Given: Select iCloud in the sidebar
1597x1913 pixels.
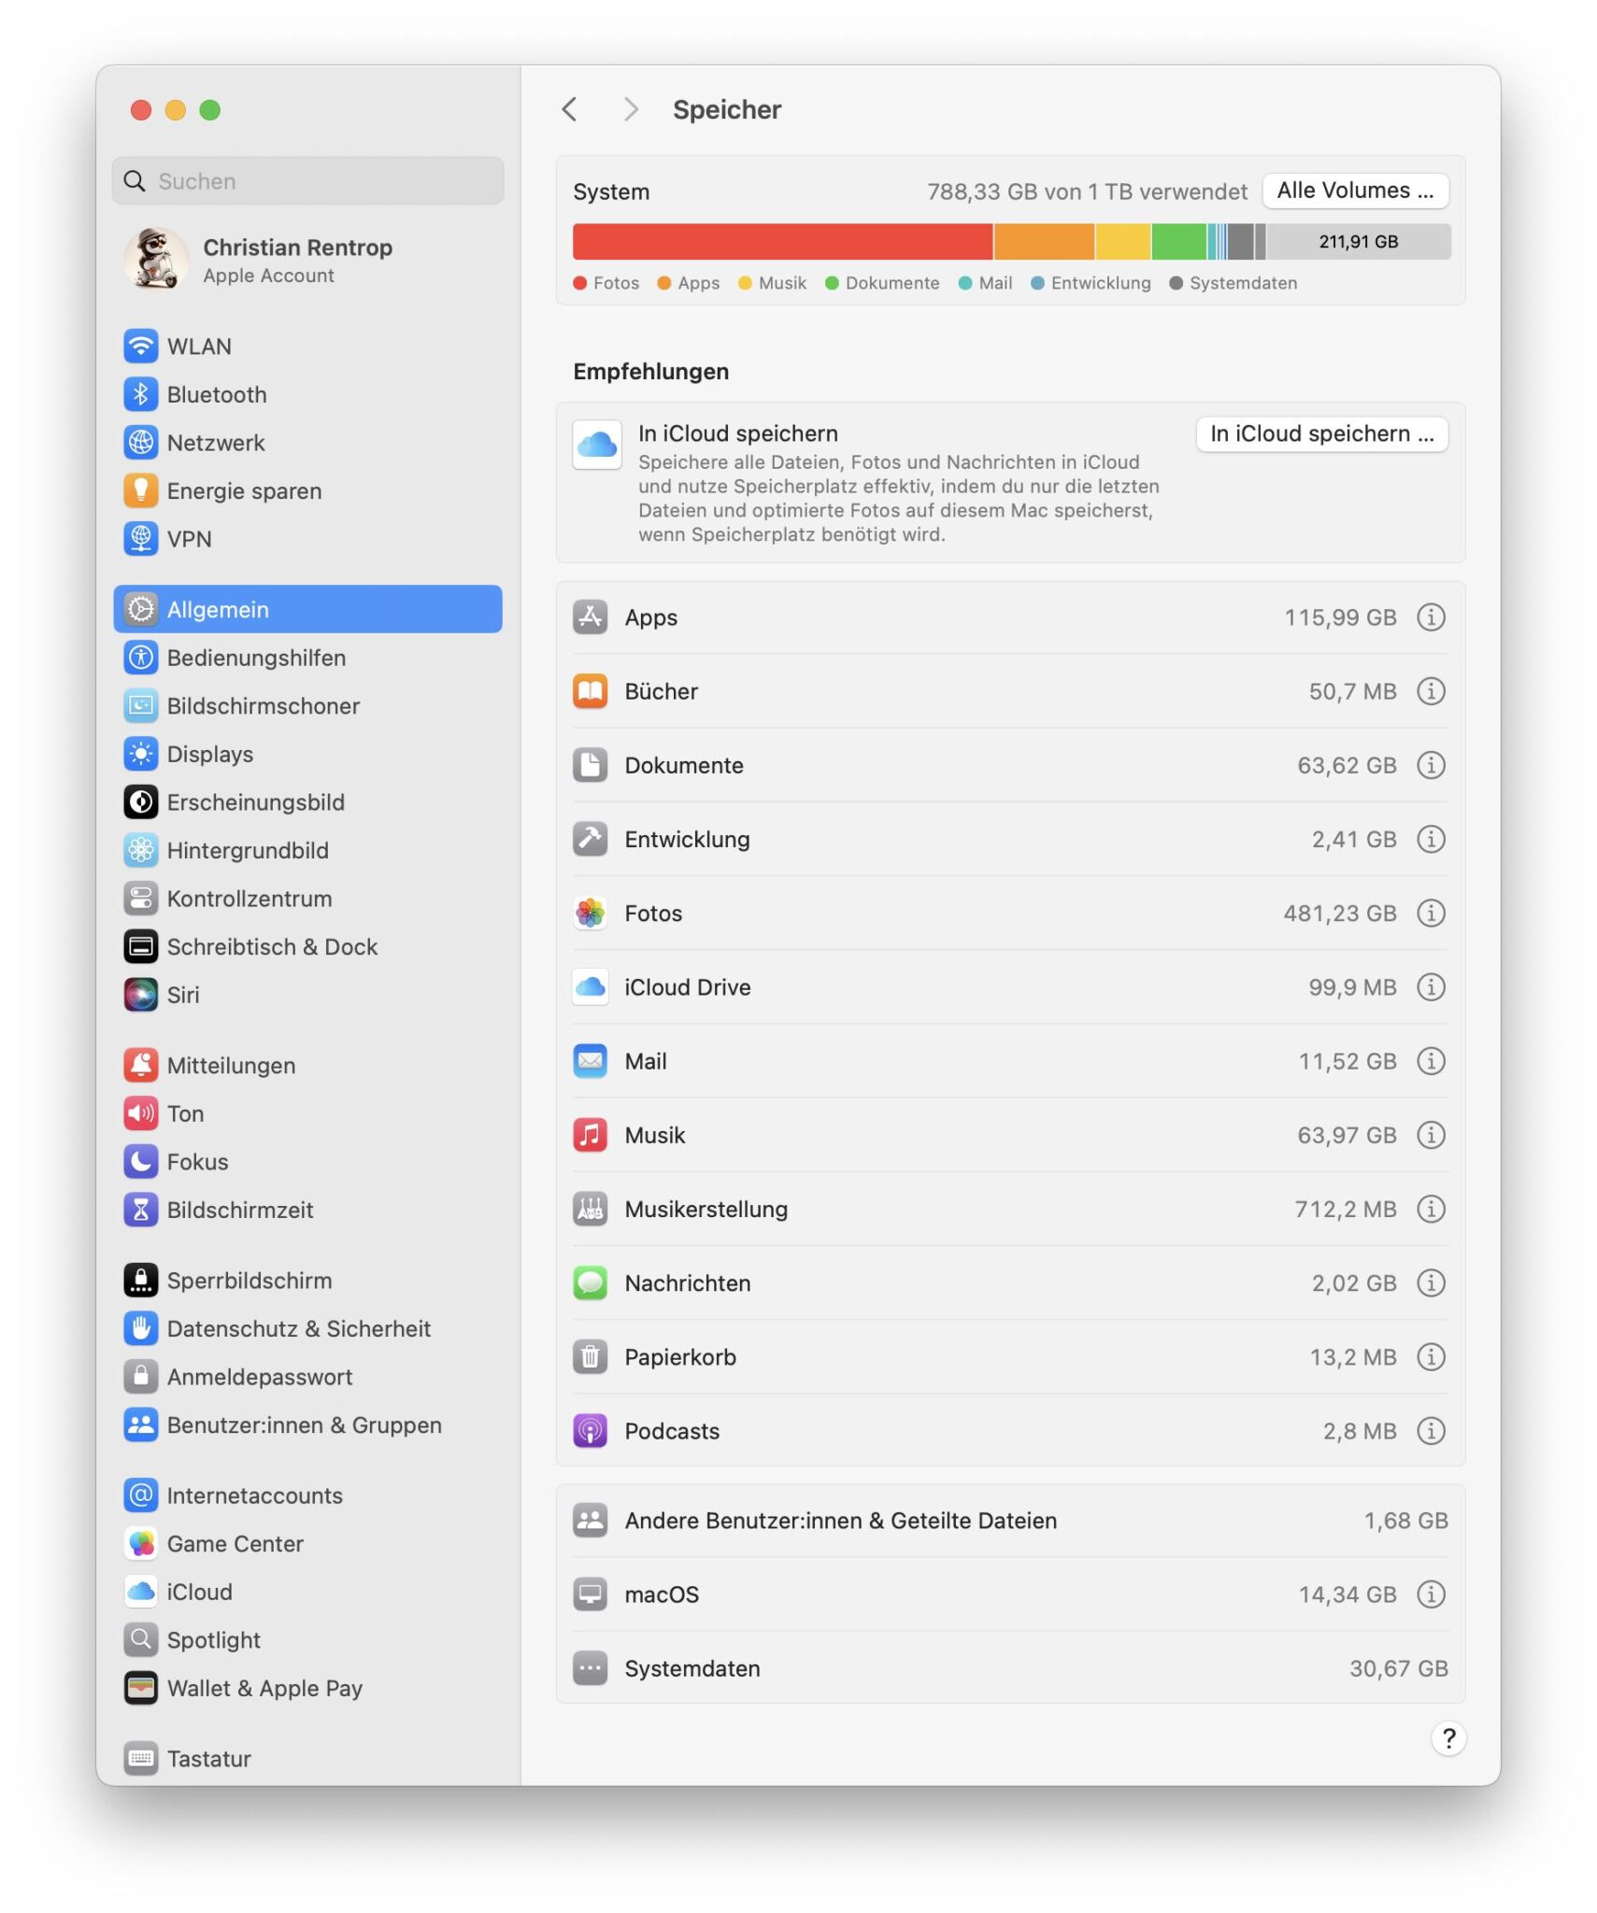Looking at the screenshot, I should 307,1592.
